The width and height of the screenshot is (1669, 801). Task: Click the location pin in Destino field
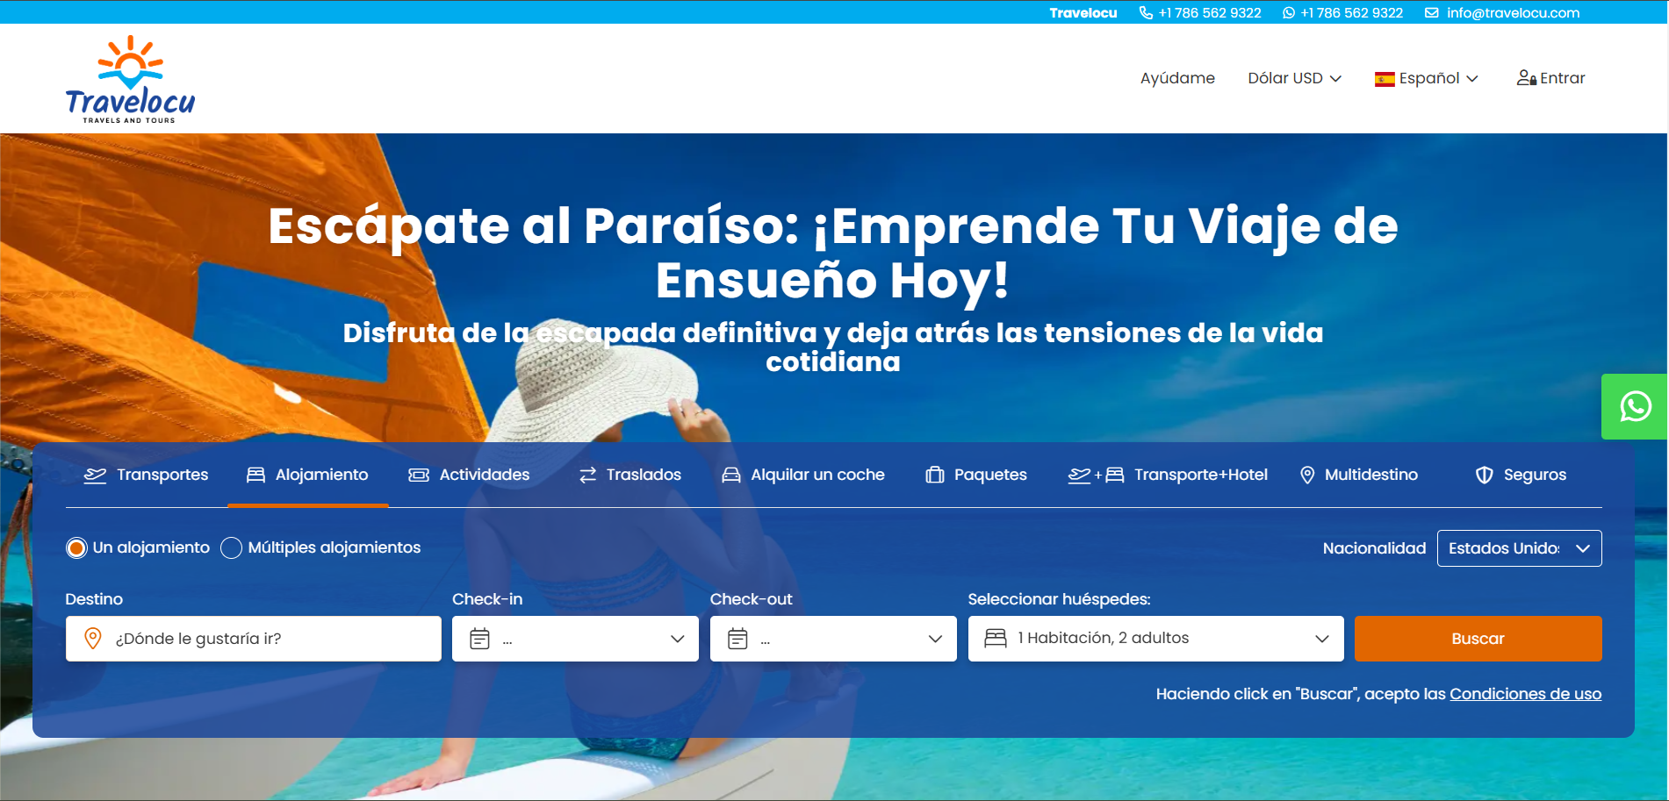[x=92, y=639]
